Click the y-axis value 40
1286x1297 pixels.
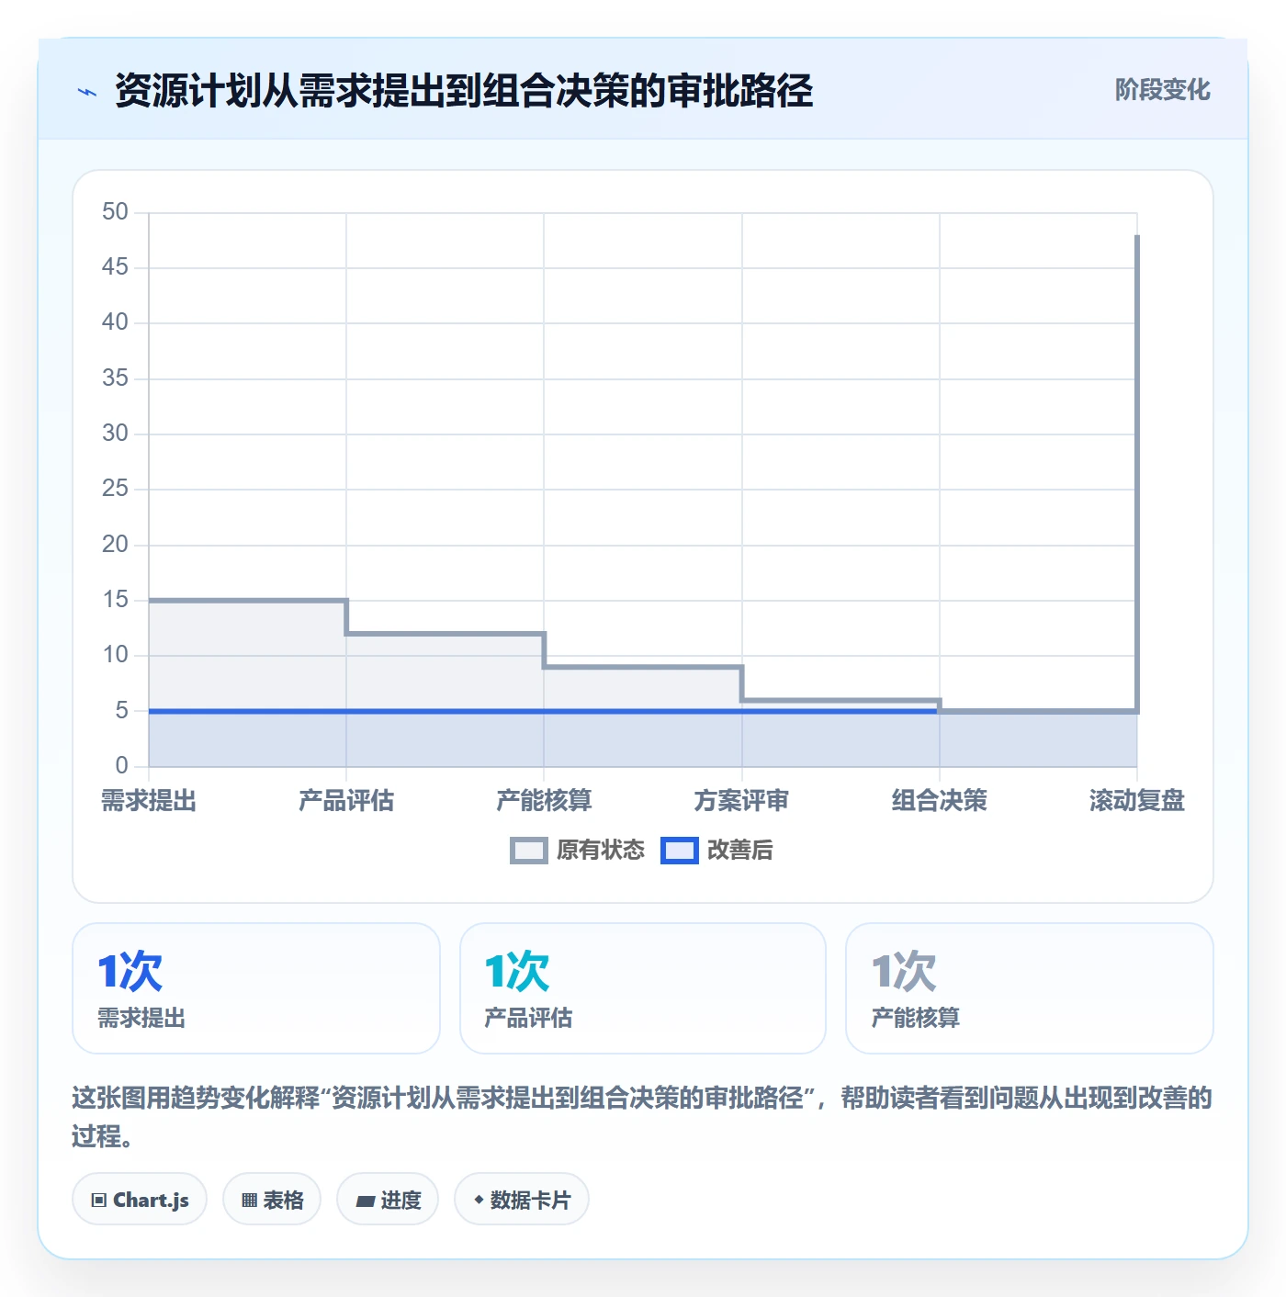115,322
